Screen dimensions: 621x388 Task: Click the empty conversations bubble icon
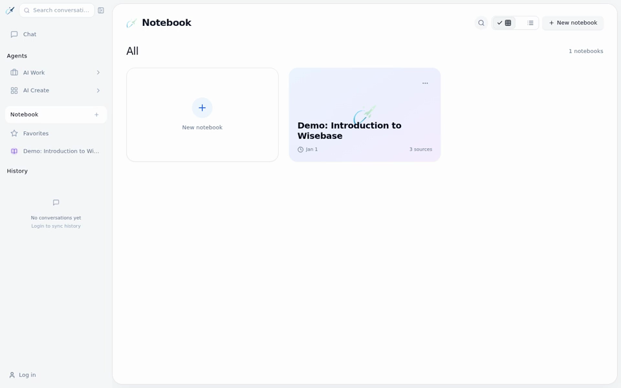(56, 202)
